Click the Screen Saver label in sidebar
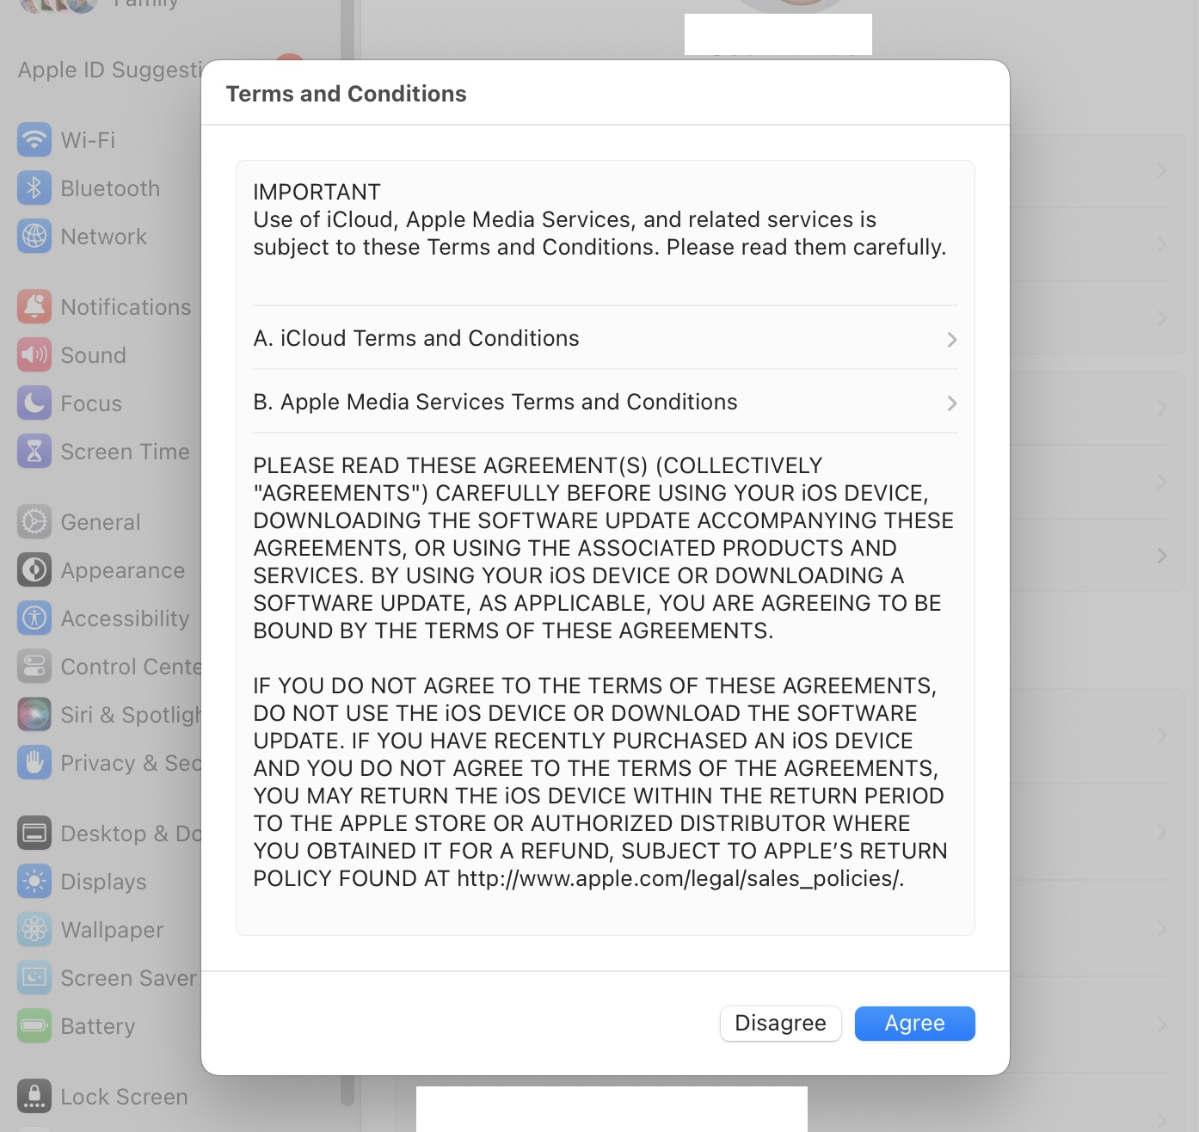 click(x=129, y=978)
